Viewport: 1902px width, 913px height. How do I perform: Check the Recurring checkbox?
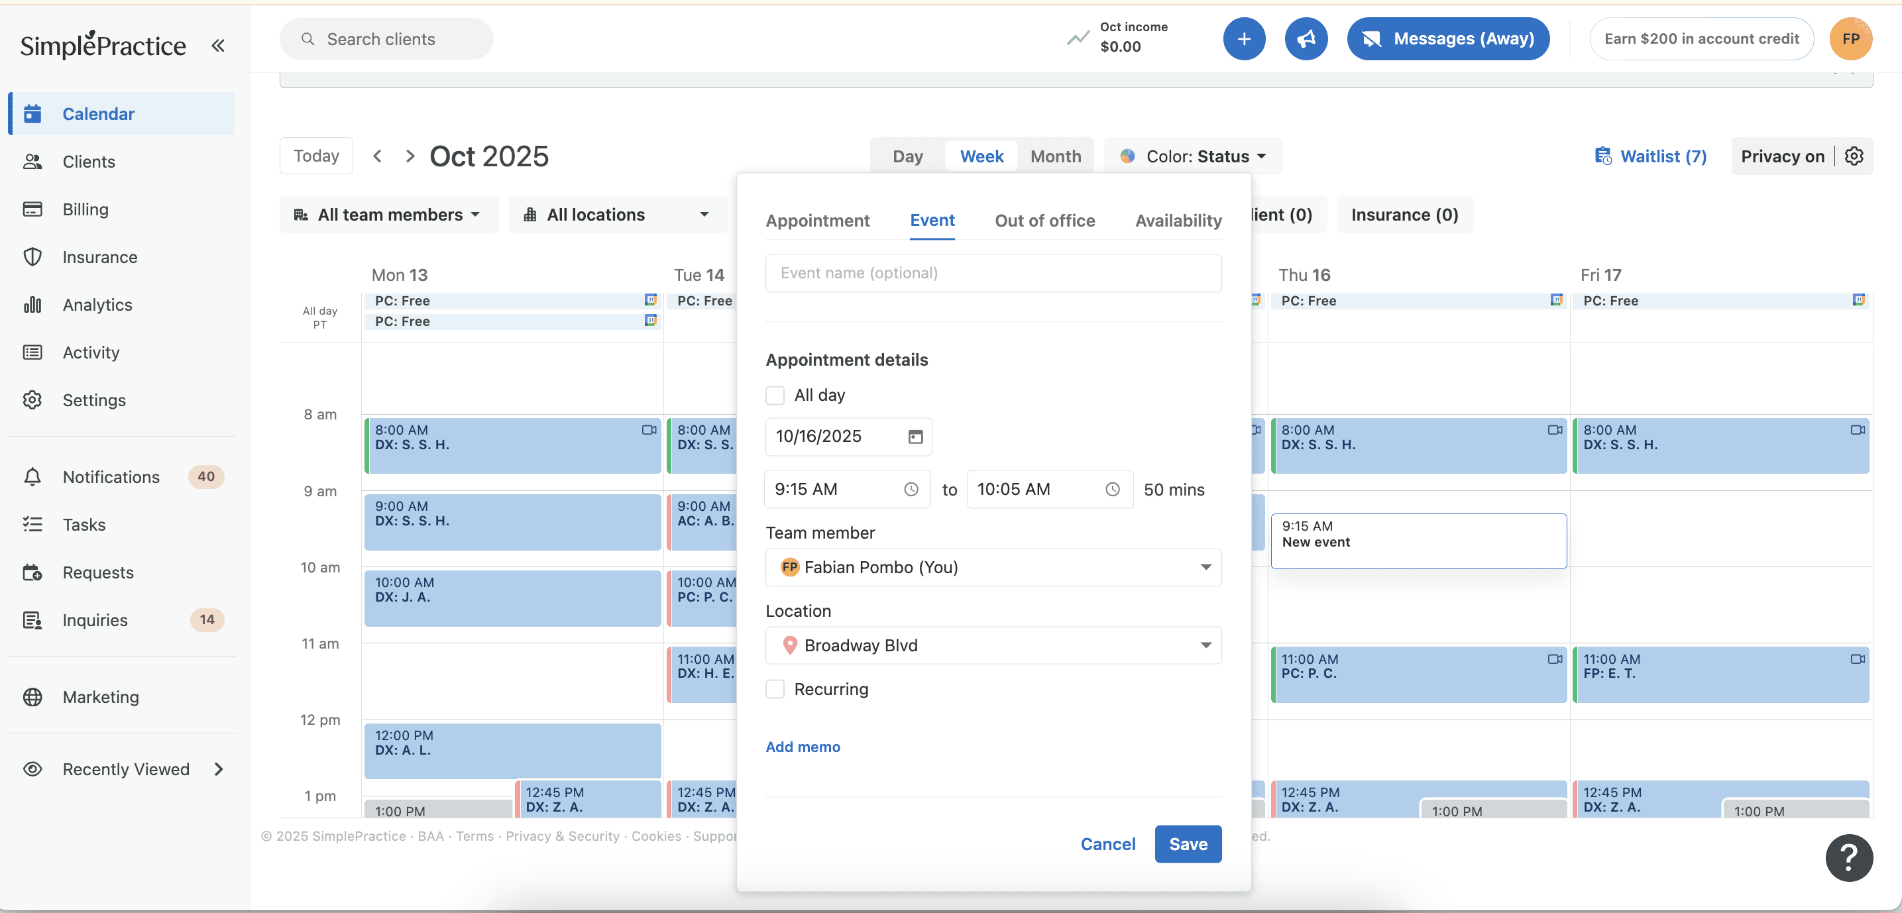pos(775,689)
